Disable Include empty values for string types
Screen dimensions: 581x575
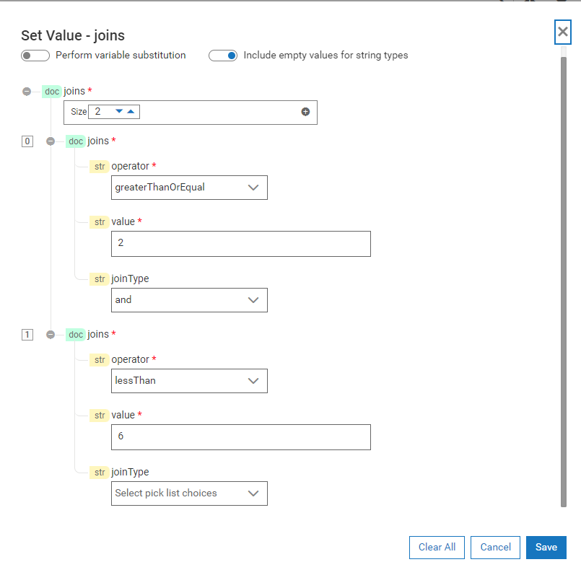(223, 55)
